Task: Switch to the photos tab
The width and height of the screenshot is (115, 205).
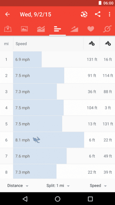Action: coord(24,29)
